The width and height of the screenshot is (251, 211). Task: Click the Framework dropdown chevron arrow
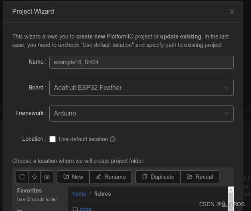227,114
